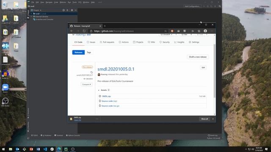Screen dimensions: 271x152
Task: Open release title smdl.20201005.0.1 link
Action: click(x=116, y=69)
